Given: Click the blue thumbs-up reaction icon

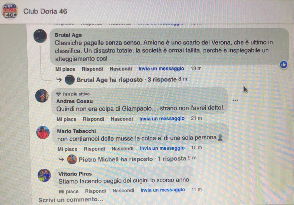Looking at the screenshot, I should click(x=283, y=65).
